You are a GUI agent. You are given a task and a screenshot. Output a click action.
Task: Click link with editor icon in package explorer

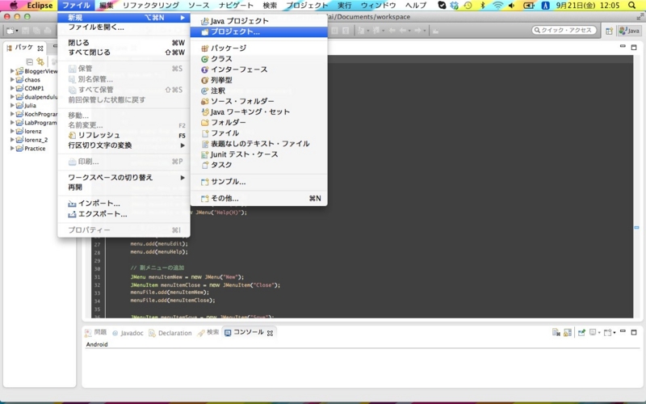(40, 62)
